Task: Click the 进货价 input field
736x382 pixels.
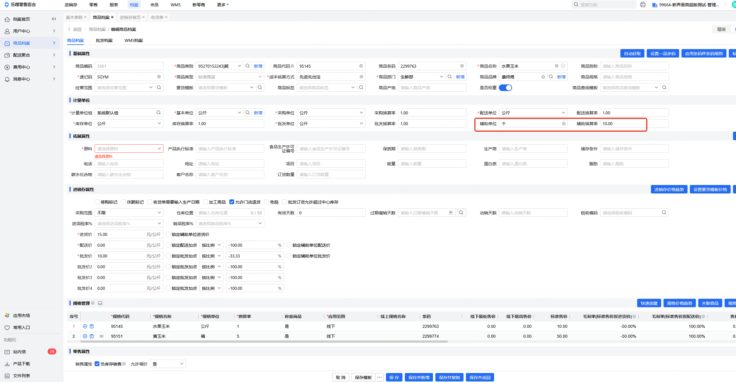Action: [120, 234]
